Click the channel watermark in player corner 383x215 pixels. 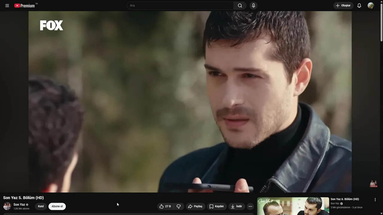coord(373,184)
